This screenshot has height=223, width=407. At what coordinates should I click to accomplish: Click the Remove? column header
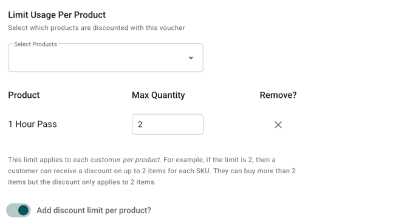click(x=278, y=95)
